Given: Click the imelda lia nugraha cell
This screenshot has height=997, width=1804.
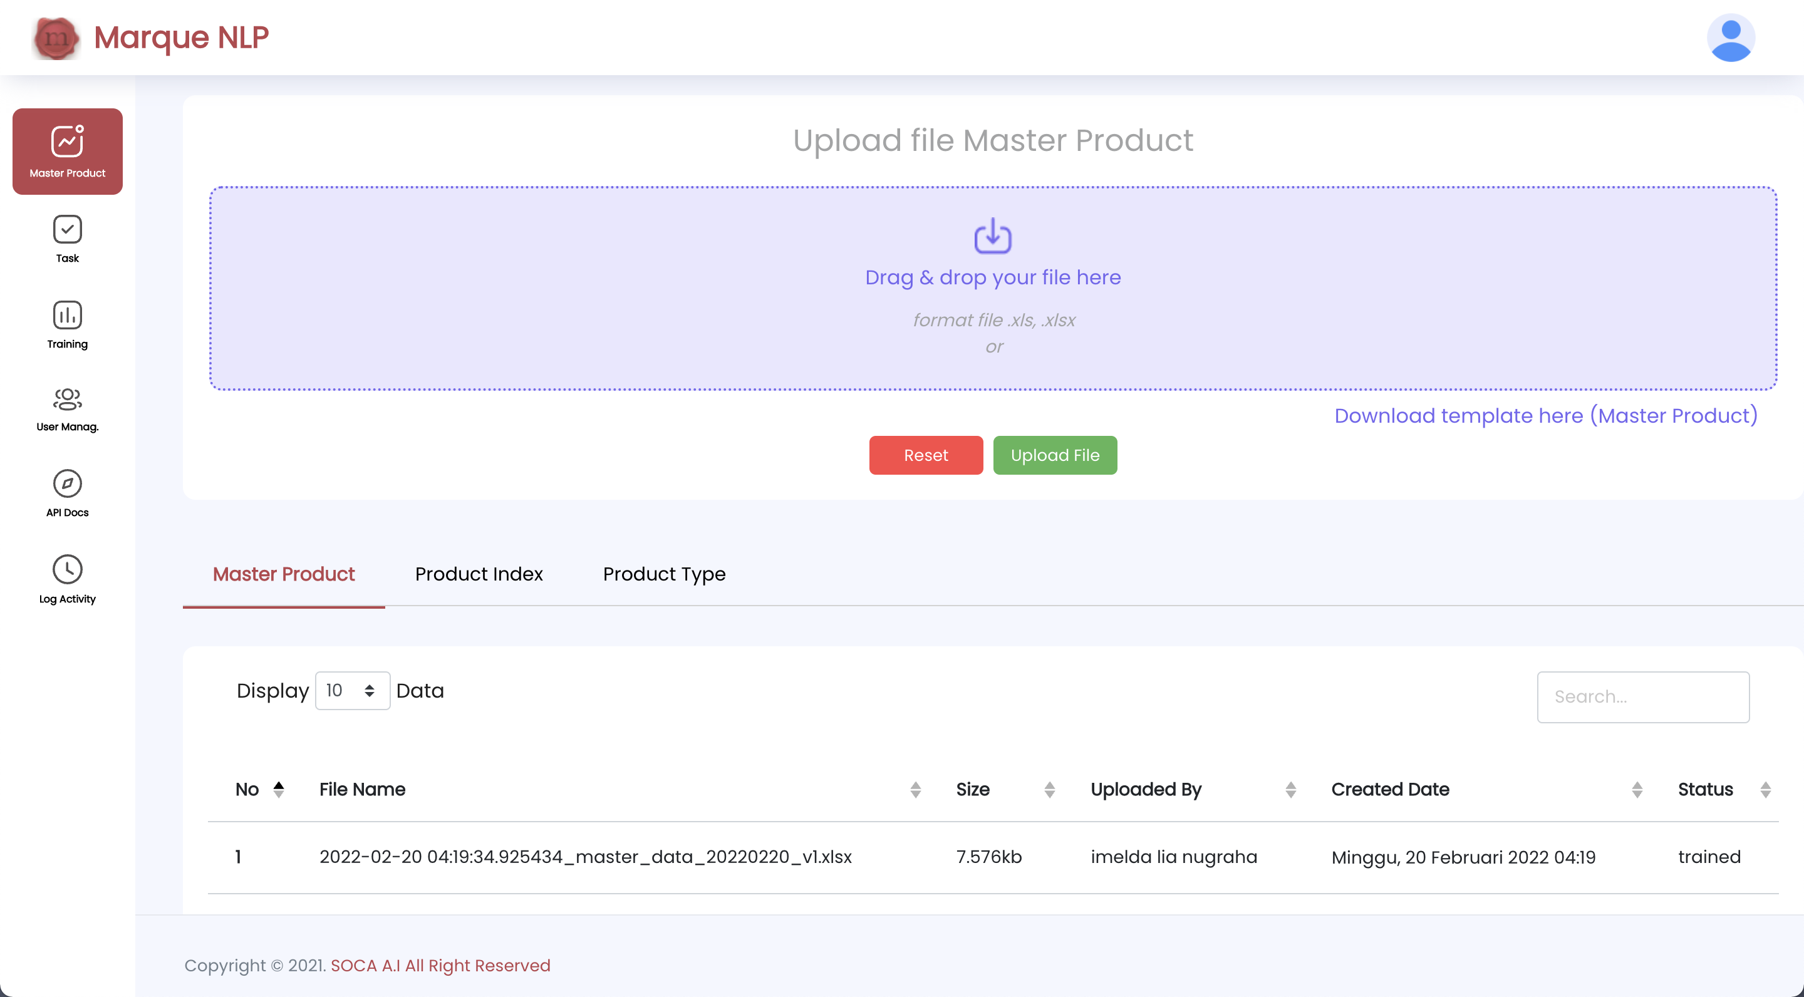Looking at the screenshot, I should [1174, 857].
